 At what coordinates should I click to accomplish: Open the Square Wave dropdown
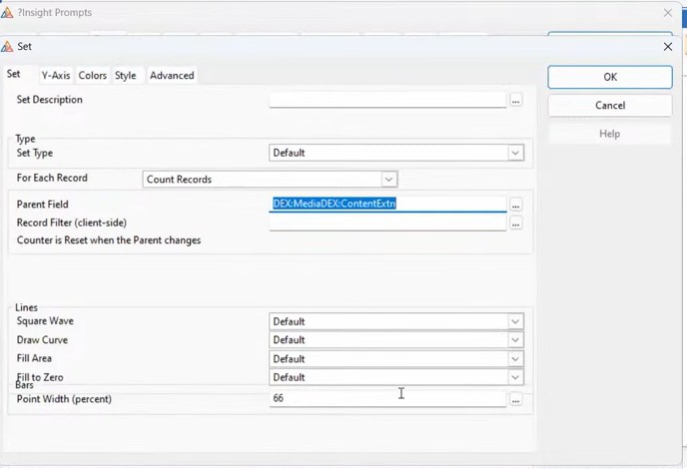(515, 321)
